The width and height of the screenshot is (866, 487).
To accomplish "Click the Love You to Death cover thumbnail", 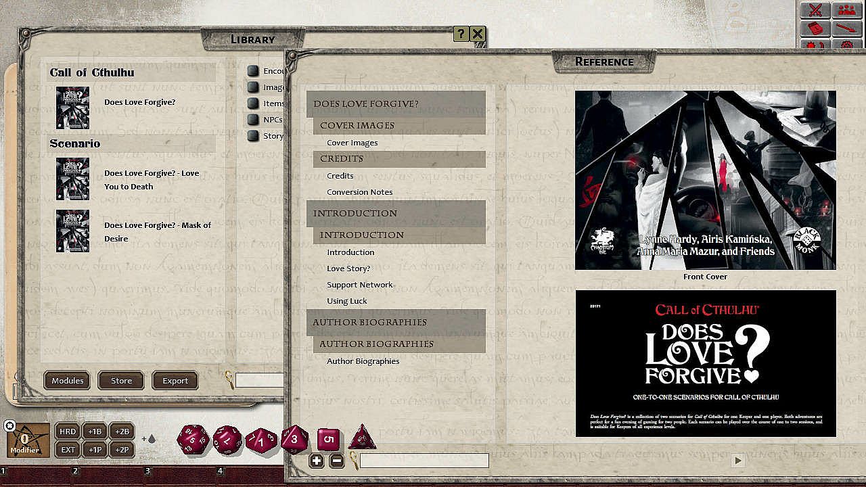I will (x=72, y=179).
